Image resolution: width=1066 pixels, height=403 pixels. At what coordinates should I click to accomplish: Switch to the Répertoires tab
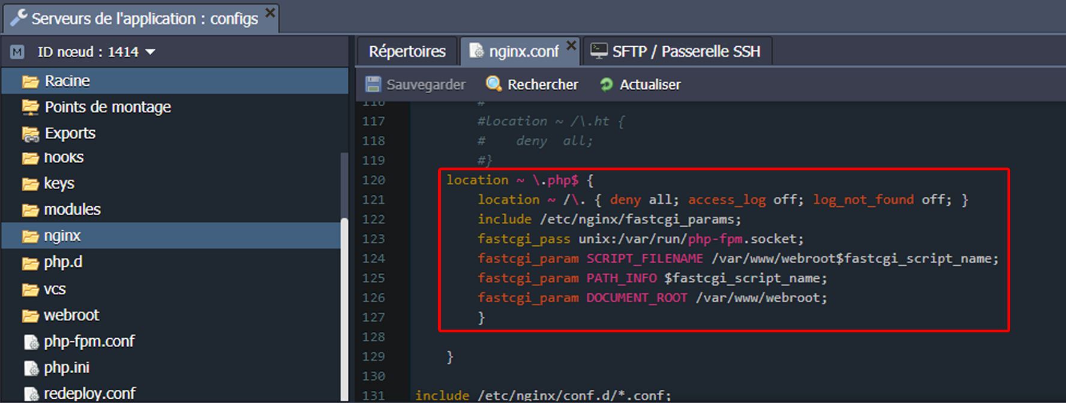coord(407,52)
